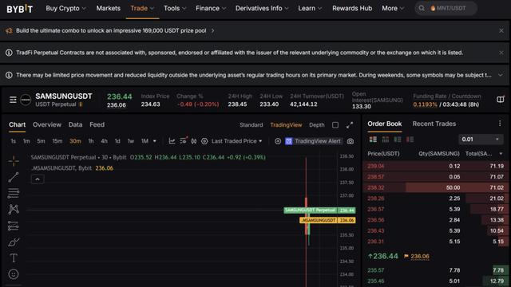Screen dimensions: 511x287
Task: Open the hamburger symbol list menu
Action: [13, 100]
